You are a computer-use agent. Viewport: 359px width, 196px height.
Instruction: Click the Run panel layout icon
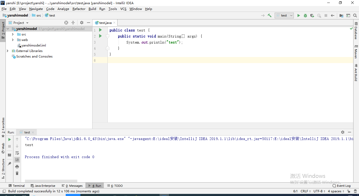[9, 155]
